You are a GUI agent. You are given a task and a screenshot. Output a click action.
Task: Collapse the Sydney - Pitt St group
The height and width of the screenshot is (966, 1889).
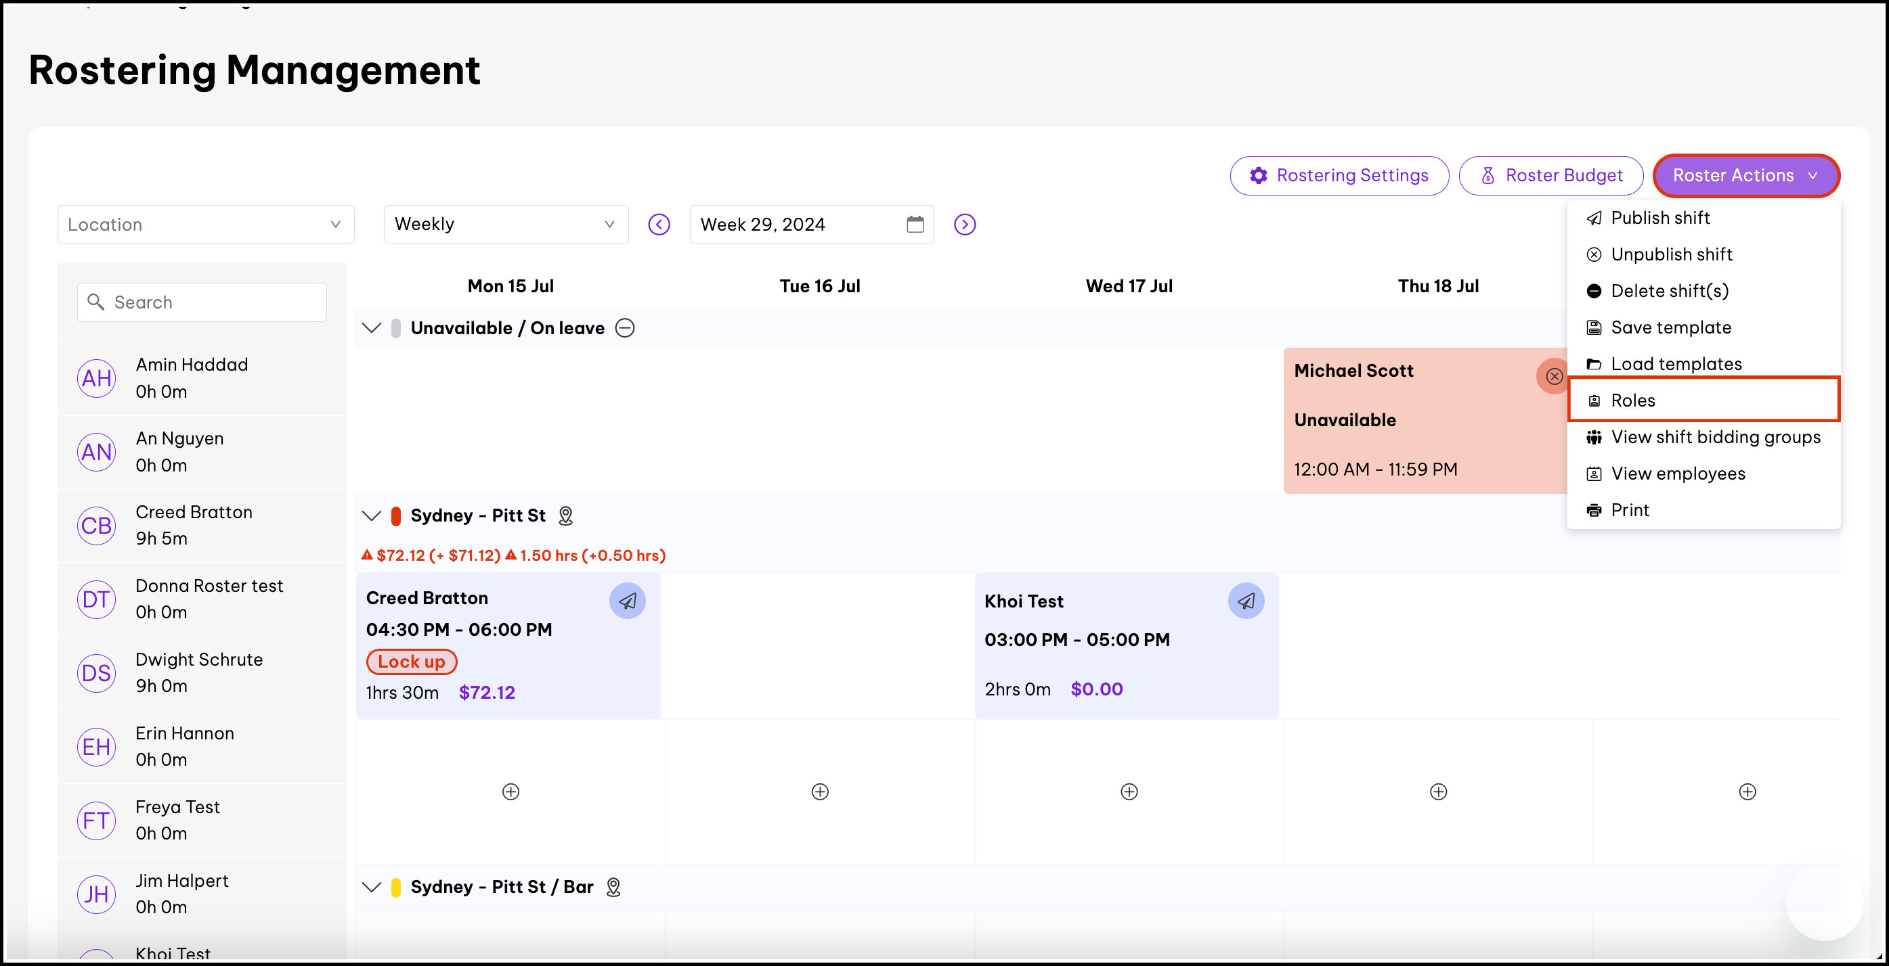click(x=372, y=515)
